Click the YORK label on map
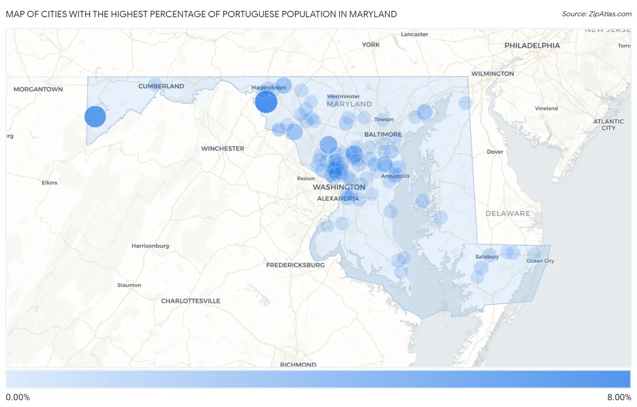The width and height of the screenshot is (637, 407). (x=371, y=45)
